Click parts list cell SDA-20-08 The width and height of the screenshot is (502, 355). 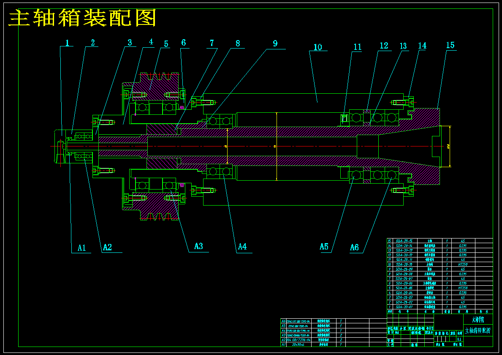pyautogui.click(x=404, y=274)
